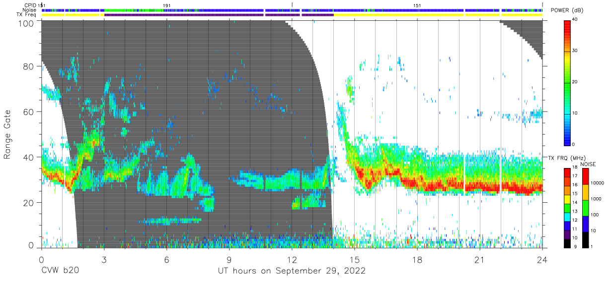Screen dimensions: 610x281
Task: Select the 40 tick on Range Gate axis
Action: point(29,157)
